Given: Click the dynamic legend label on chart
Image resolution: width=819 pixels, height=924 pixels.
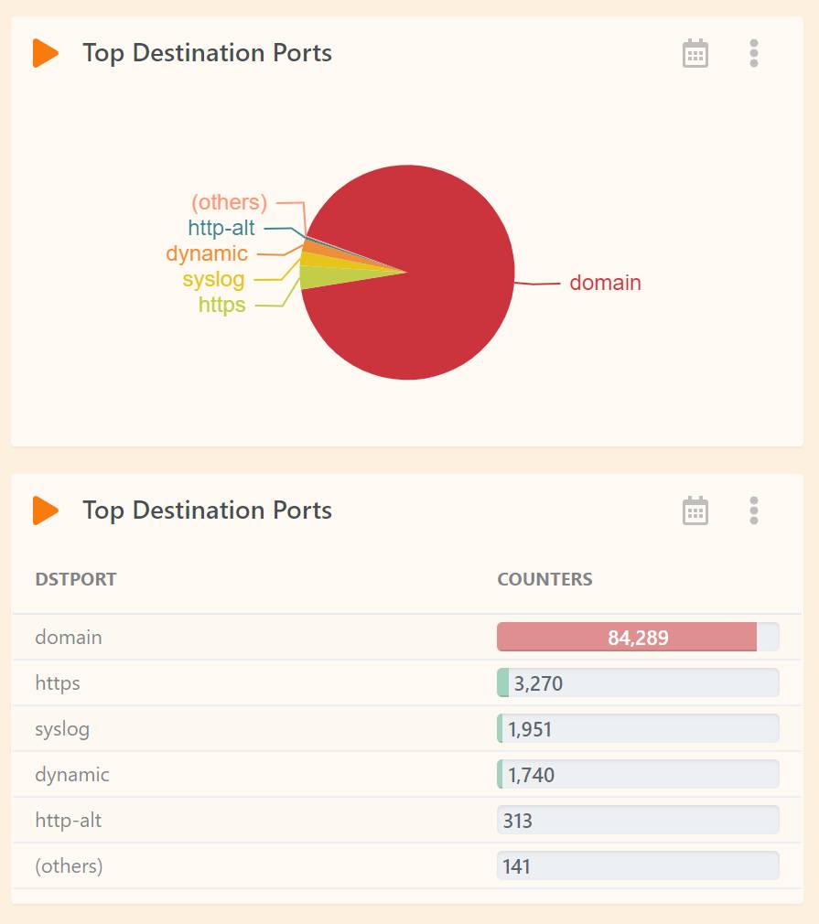Looking at the screenshot, I should (x=207, y=253).
